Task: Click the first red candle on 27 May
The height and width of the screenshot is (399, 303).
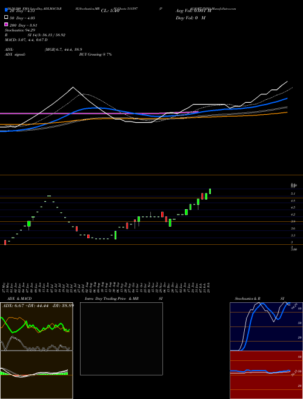Action: 5,242
